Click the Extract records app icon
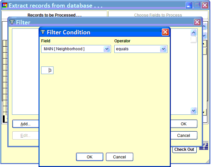The height and width of the screenshot is (167, 211). tap(5, 6)
